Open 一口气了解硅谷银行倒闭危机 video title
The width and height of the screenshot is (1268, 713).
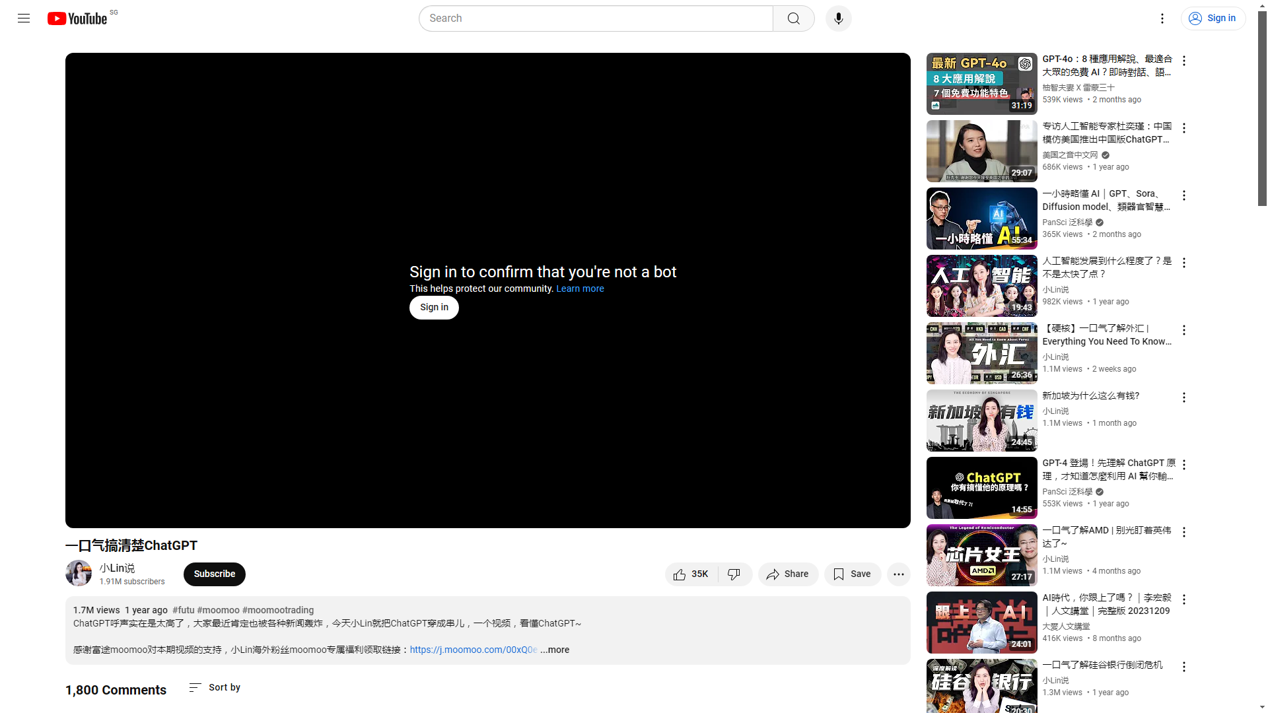[1102, 665]
